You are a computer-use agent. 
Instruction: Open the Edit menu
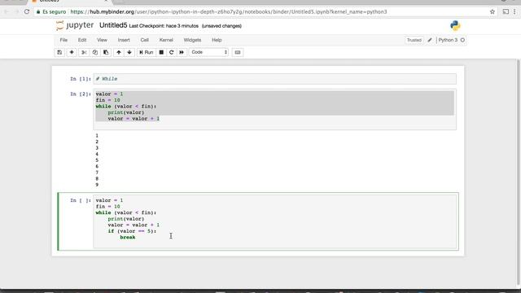[82, 40]
